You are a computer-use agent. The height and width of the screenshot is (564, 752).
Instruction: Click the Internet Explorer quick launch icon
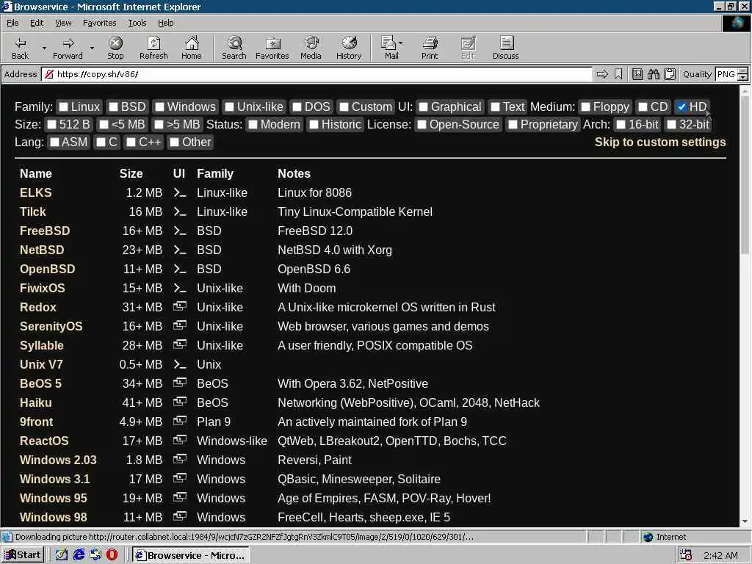point(79,555)
